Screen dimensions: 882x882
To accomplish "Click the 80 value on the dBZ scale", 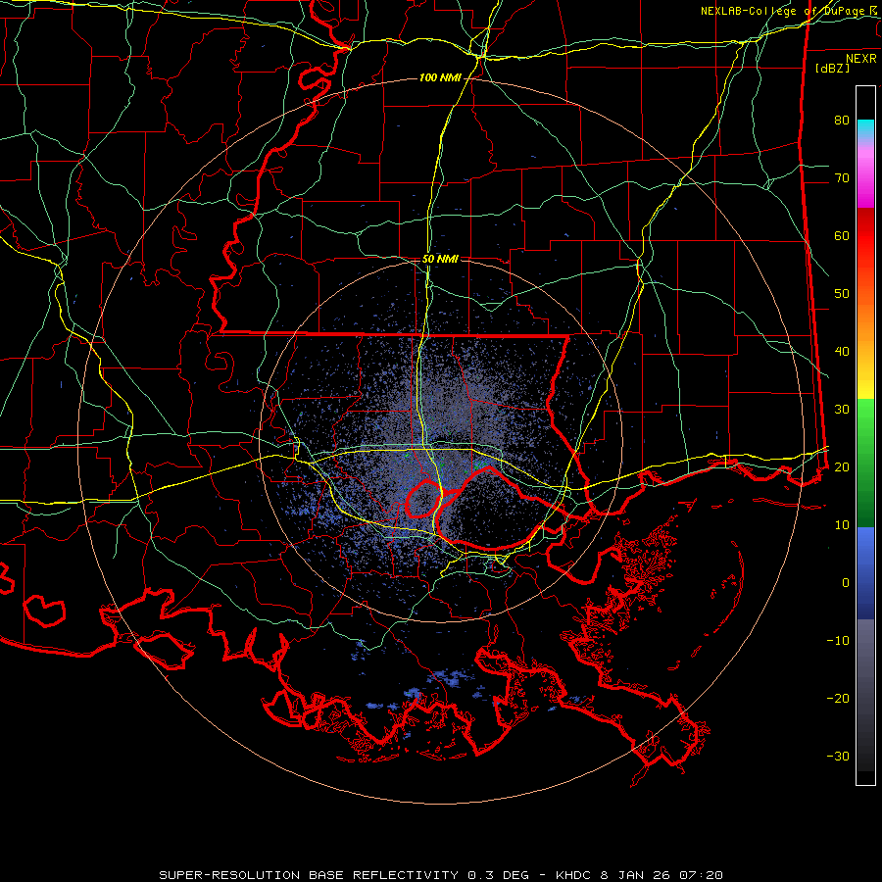I will pyautogui.click(x=842, y=121).
